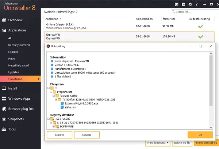Collapse the S-1-5-21 registry node
Image resolution: width=219 pixels, height=149 pixels.
pyautogui.click(x=51, y=123)
